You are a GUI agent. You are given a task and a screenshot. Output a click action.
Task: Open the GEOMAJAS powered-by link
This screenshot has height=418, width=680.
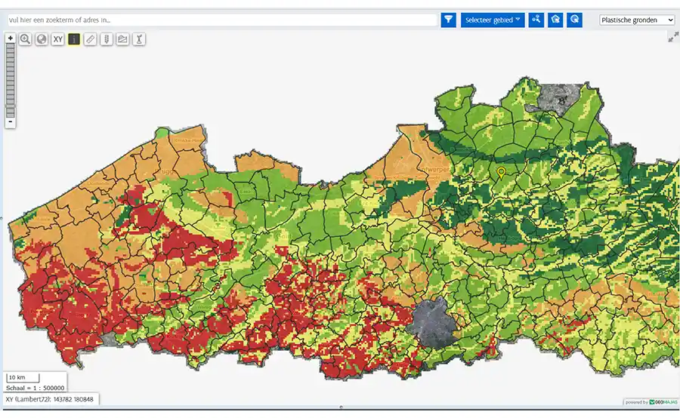[650, 402]
